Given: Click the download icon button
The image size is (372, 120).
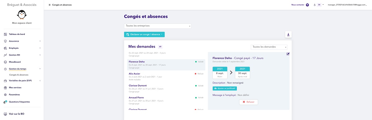Looking at the screenshot, I should point(288,35).
